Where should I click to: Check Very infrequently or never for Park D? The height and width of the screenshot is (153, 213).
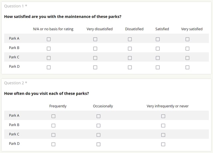163,144
